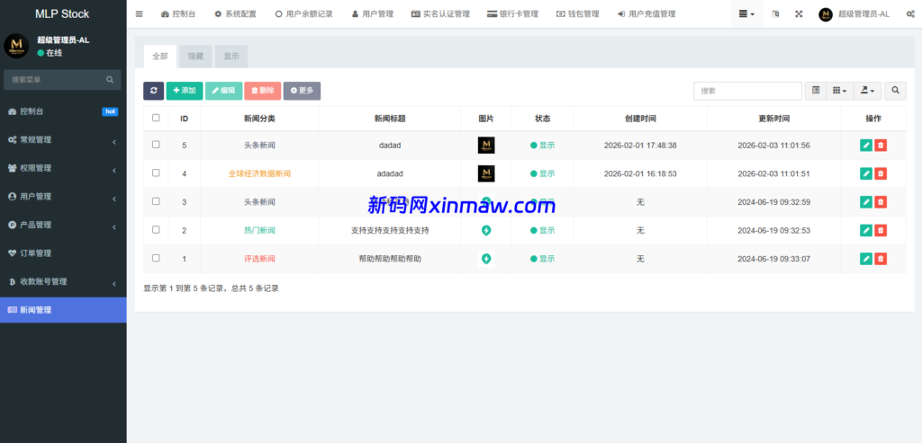This screenshot has width=922, height=443.
Task: Click the delete icon for row ID 3
Action: pos(881,202)
